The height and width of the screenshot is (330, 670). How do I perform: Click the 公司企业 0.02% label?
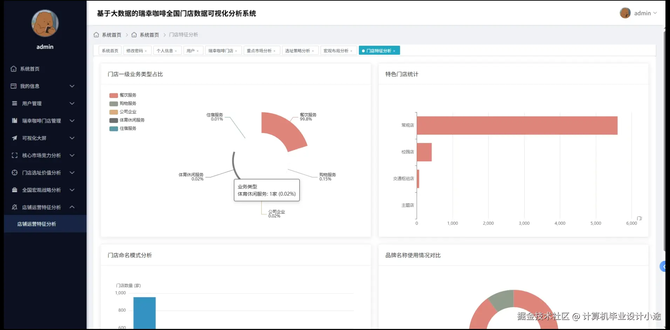coord(276,214)
